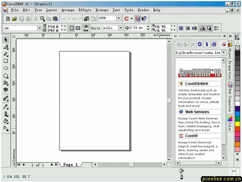Open the Corel online launcher icon
Image resolution: width=242 pixels, height=182 pixels.
click(x=126, y=19)
